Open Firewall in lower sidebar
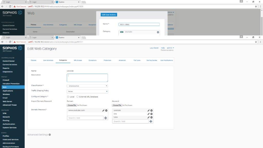263x148 pixels. point(6,80)
